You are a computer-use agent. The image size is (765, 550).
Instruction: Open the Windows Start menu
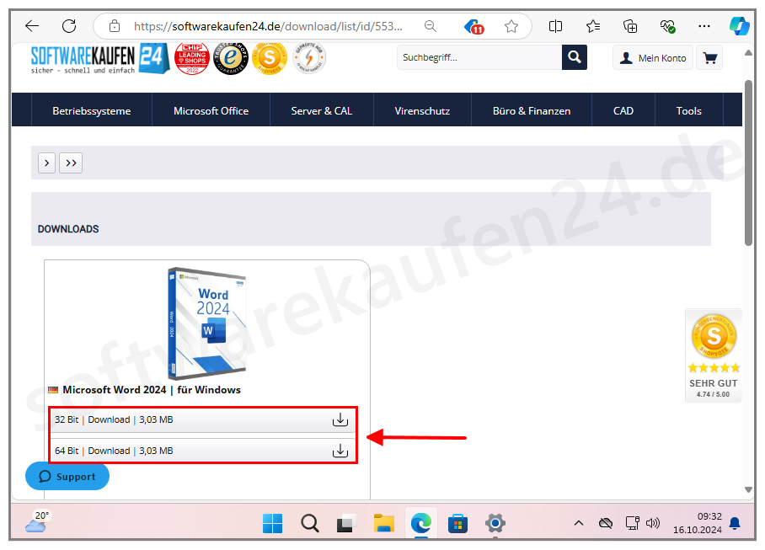pyautogui.click(x=272, y=524)
